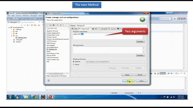Open the filter launch configurations dropdown arrow
193x108 pixels.
pos(63,25)
